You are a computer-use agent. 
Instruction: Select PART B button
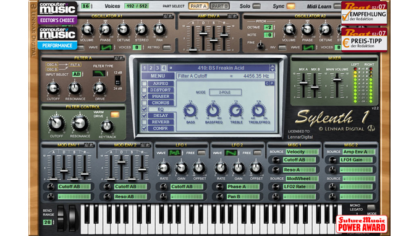click(x=219, y=6)
